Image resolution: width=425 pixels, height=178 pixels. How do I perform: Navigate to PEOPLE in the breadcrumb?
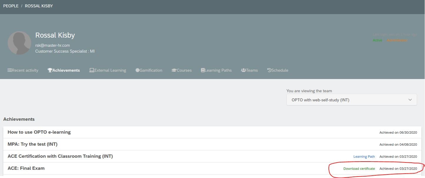pos(11,6)
